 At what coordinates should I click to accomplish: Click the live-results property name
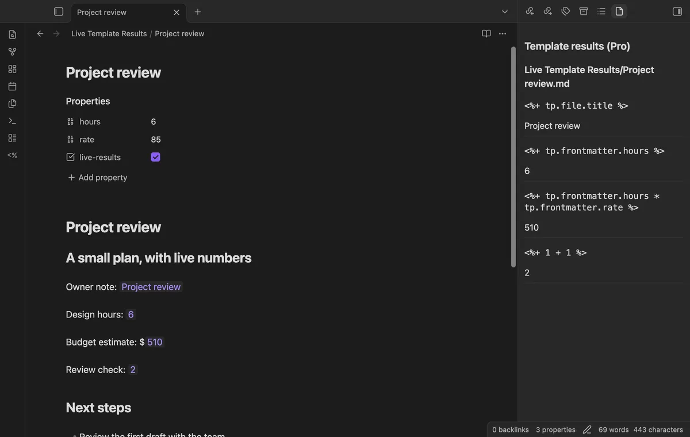click(100, 157)
